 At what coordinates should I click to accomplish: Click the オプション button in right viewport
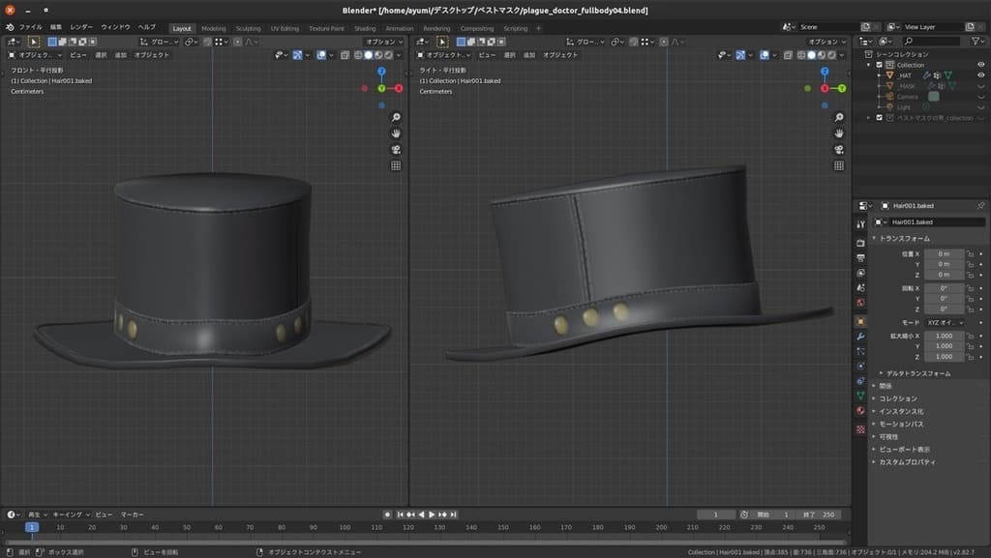coord(825,42)
